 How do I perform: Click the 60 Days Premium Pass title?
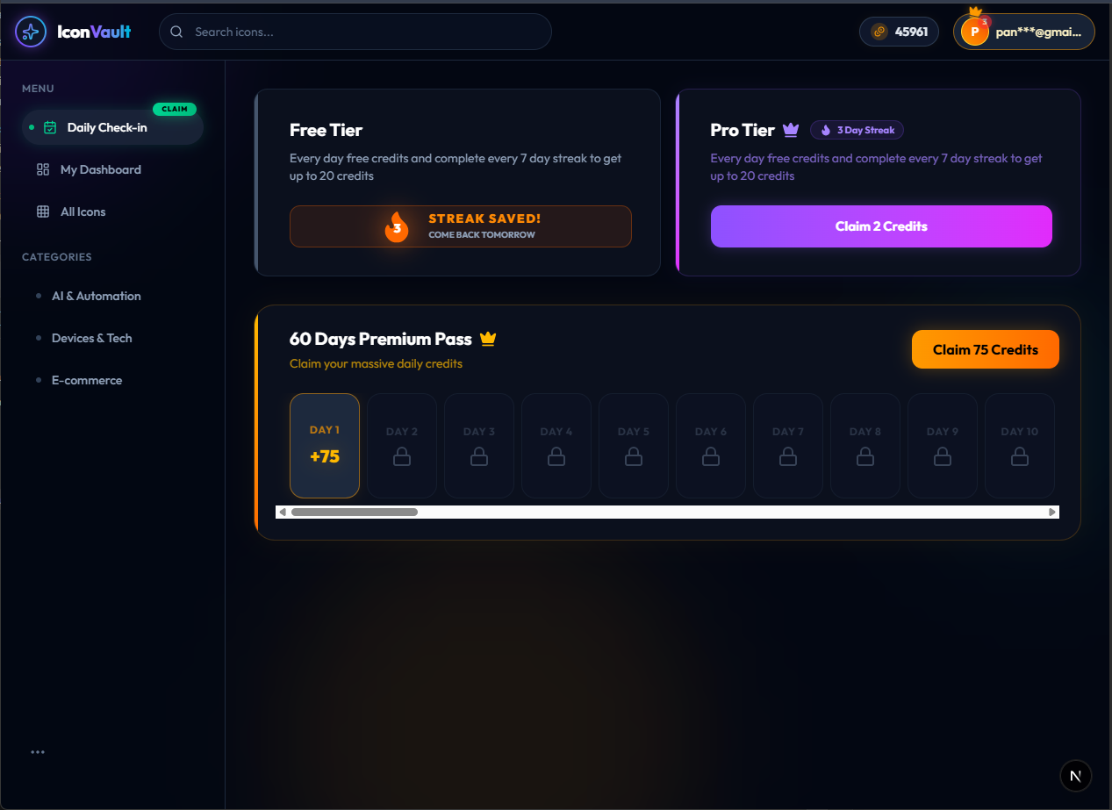click(x=381, y=339)
